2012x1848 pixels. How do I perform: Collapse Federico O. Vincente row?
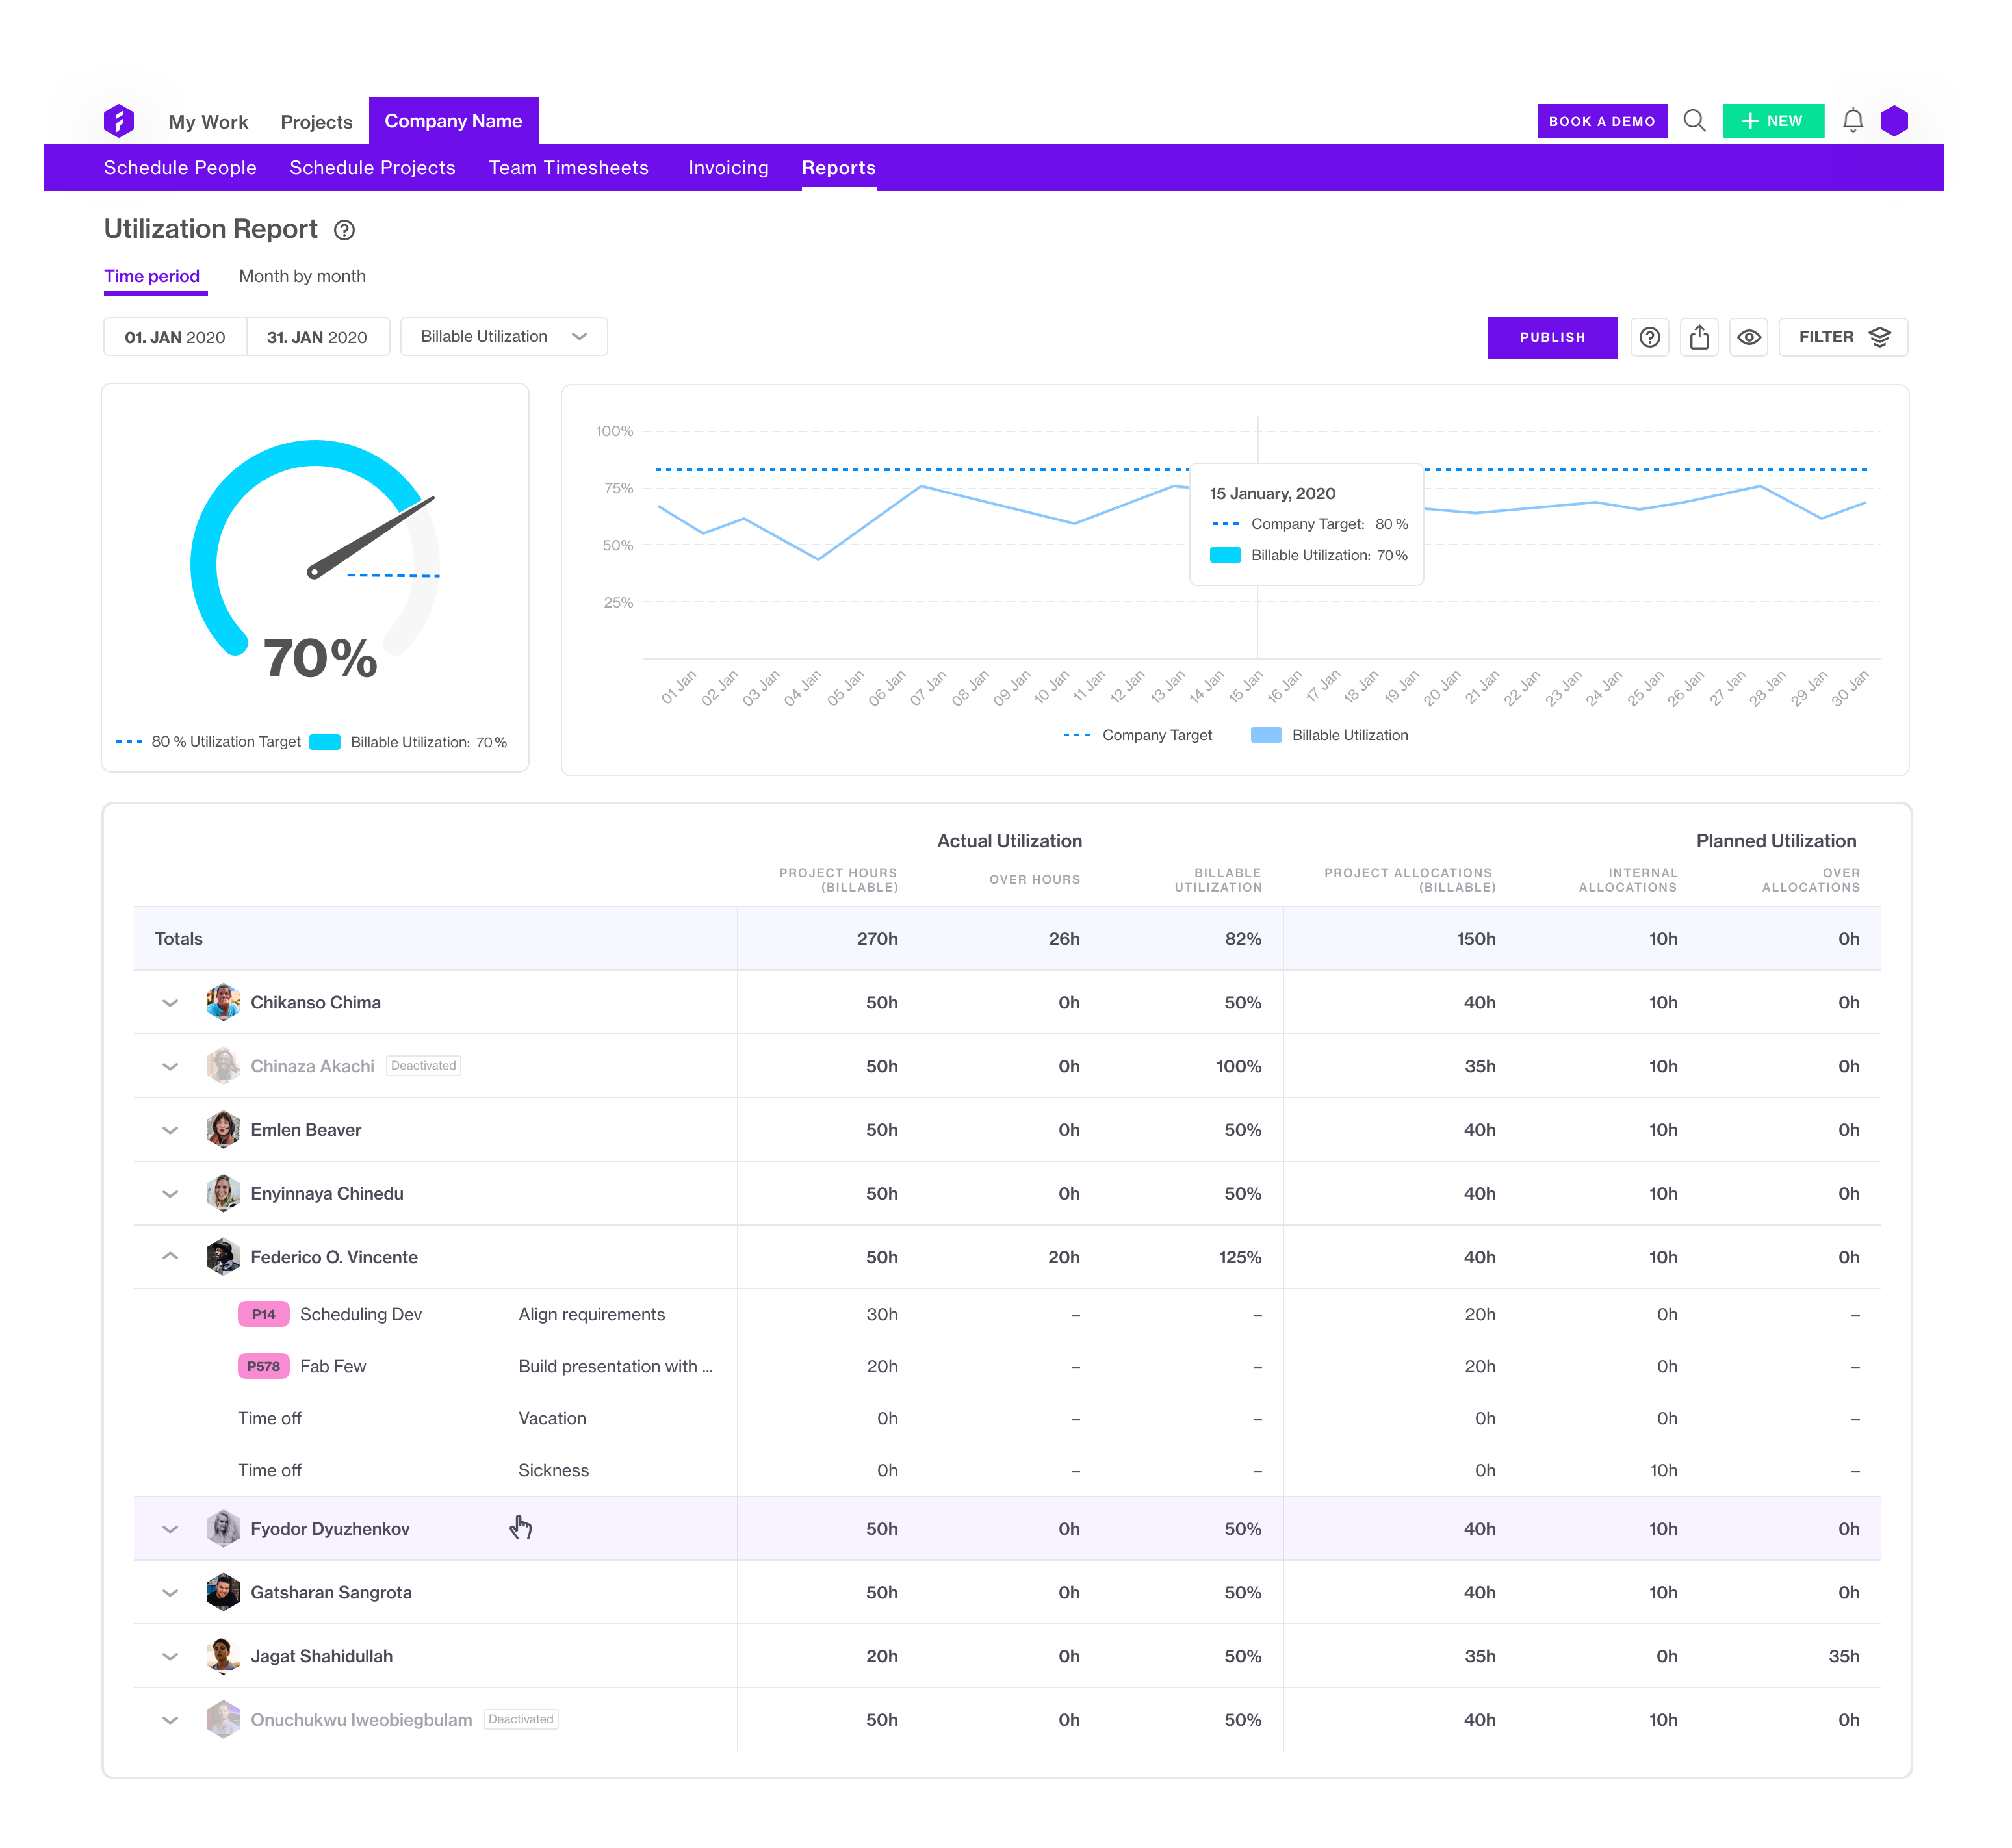pos(170,1256)
